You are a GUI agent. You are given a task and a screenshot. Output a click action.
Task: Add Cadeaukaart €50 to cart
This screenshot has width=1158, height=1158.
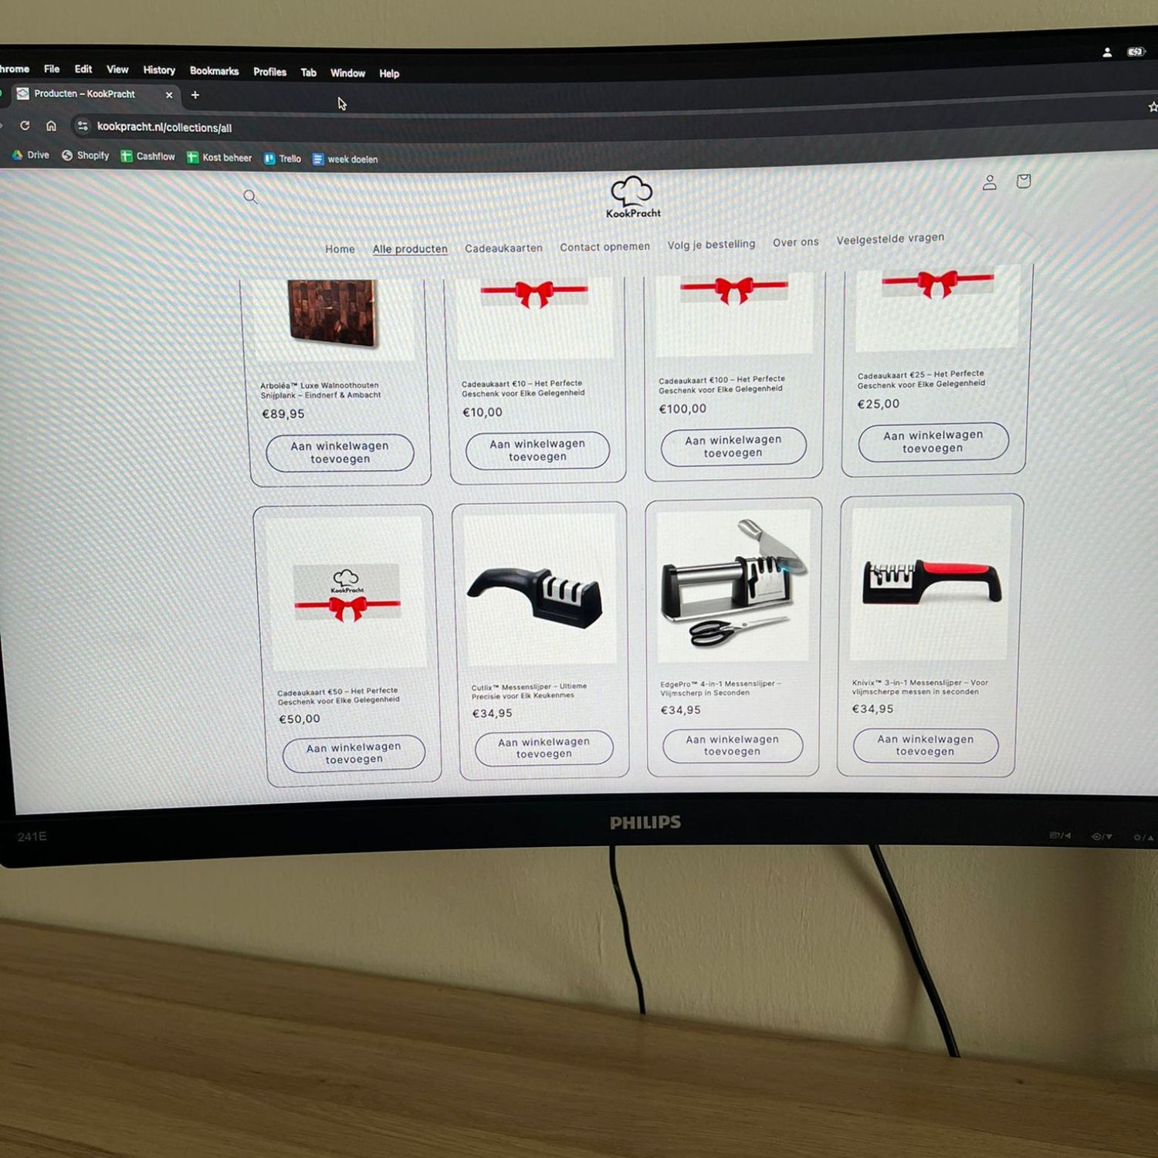coord(354,753)
